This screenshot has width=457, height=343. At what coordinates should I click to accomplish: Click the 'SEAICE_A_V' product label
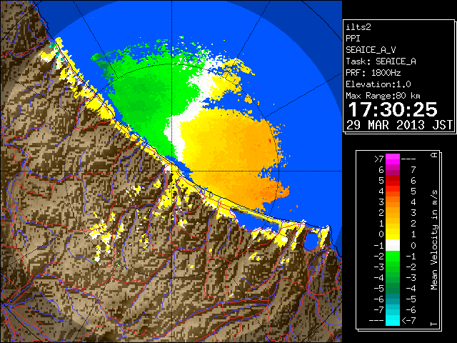[x=371, y=50]
